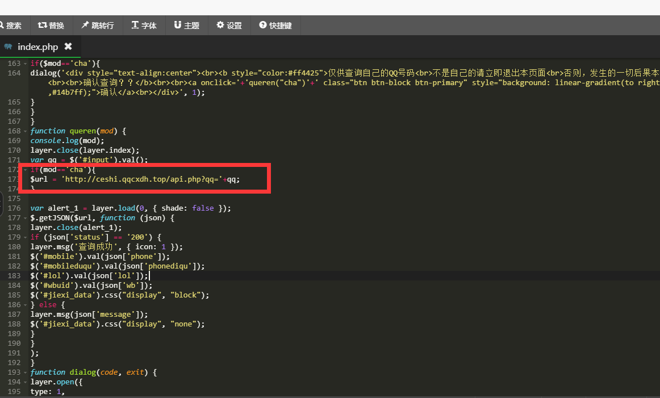The height and width of the screenshot is (398, 660).
Task: Open the 主题 theme picker
Action: pyautogui.click(x=186, y=26)
